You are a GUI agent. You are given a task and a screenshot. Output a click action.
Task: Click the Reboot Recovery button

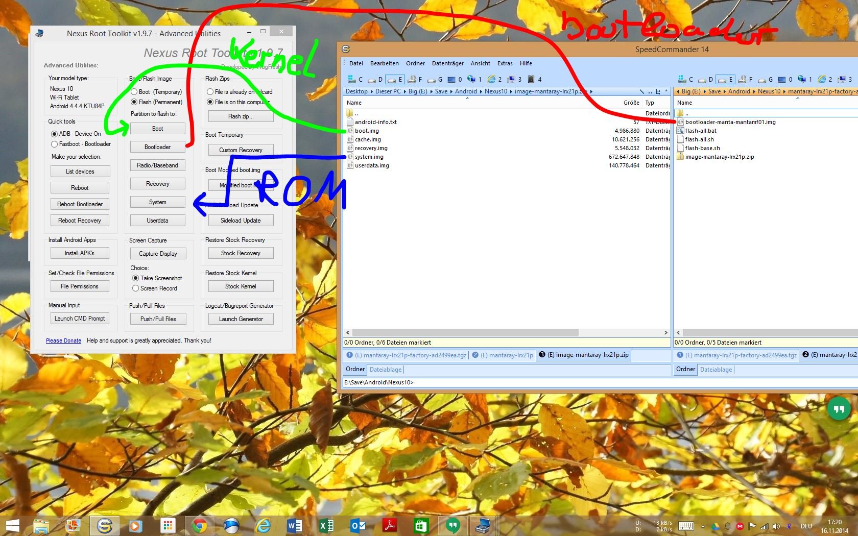click(x=80, y=221)
